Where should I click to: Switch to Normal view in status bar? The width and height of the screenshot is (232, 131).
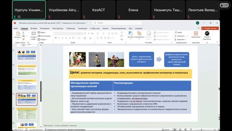175,130
